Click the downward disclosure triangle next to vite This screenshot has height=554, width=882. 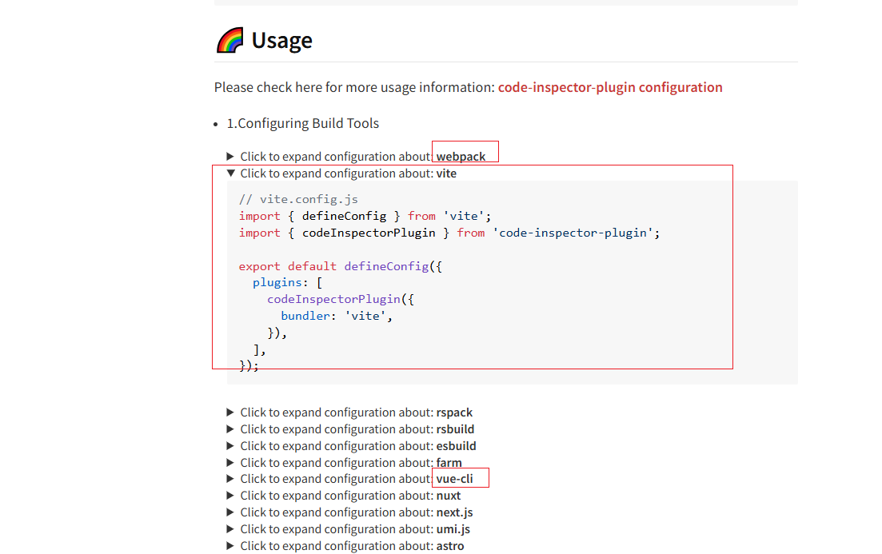(230, 173)
